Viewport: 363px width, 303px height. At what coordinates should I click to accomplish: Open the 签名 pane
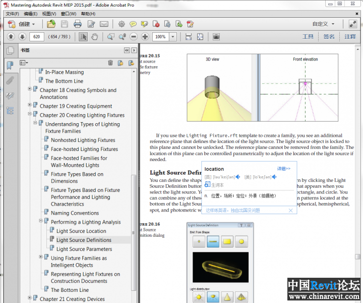(x=329, y=37)
